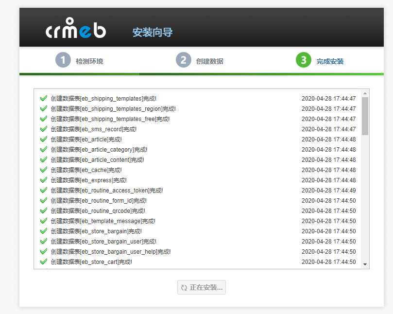
Task: Click checkmark beside eb_shipping_templates_region row
Action: [x=44, y=108]
